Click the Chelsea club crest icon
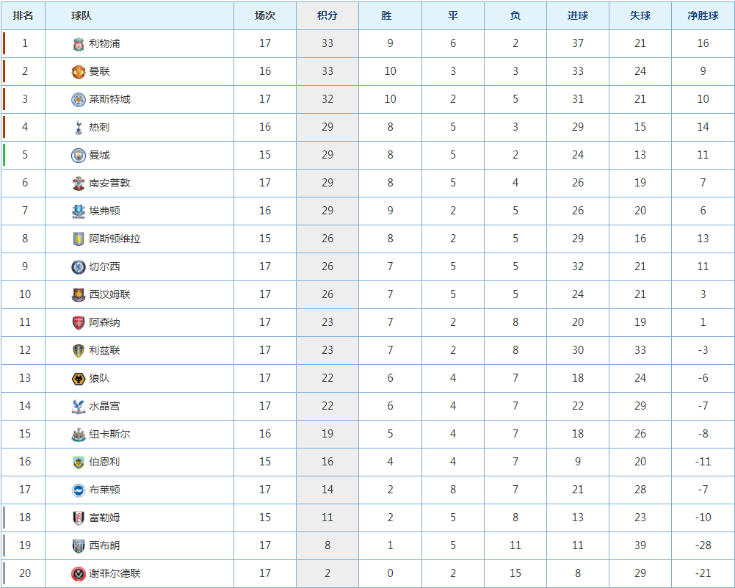735x588 pixels. (x=79, y=266)
